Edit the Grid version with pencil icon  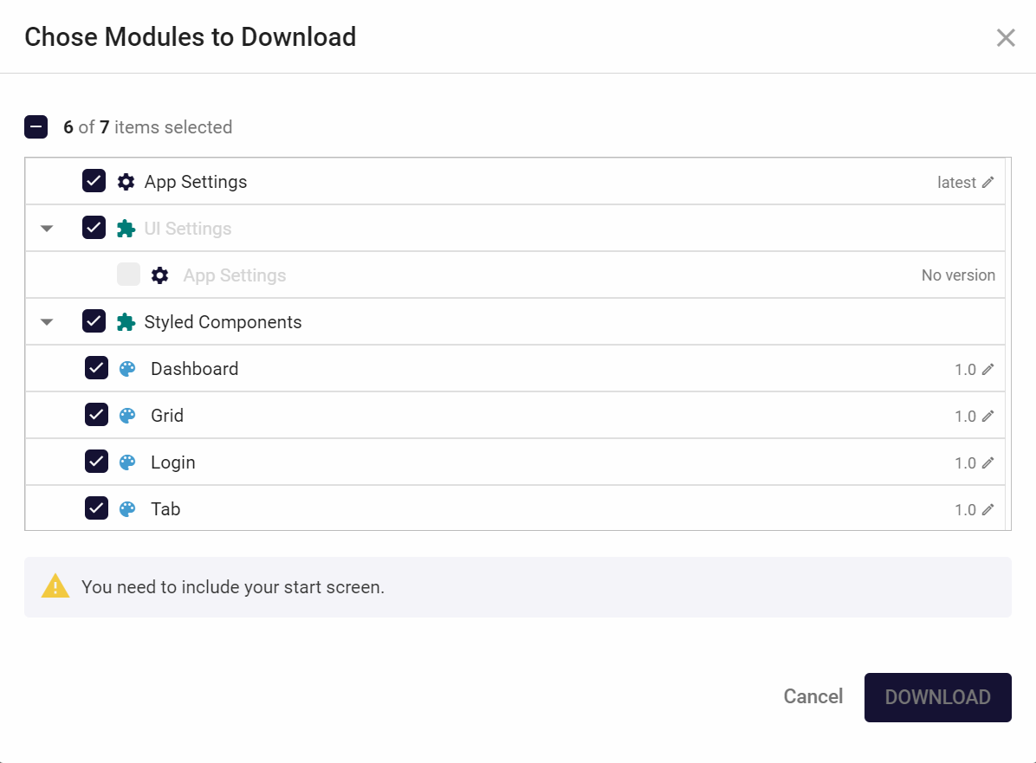pyautogui.click(x=987, y=417)
